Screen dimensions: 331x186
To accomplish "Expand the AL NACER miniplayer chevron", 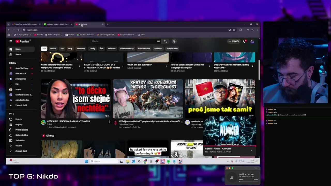I will point(251,151).
